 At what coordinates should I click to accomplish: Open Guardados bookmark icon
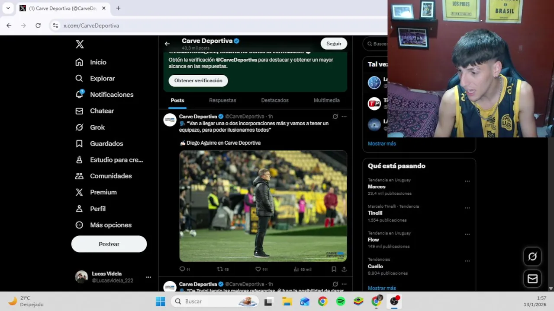pos(79,143)
